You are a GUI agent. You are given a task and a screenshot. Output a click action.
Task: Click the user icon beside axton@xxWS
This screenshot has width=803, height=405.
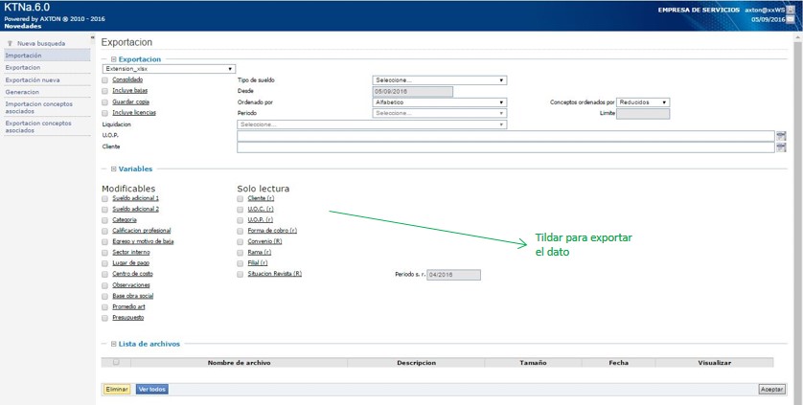pyautogui.click(x=790, y=9)
